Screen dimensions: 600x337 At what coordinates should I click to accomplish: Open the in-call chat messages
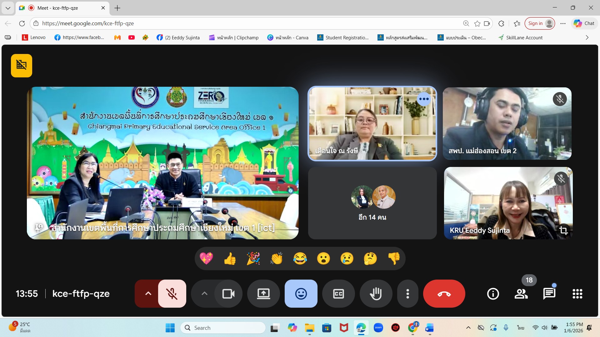coord(549,294)
